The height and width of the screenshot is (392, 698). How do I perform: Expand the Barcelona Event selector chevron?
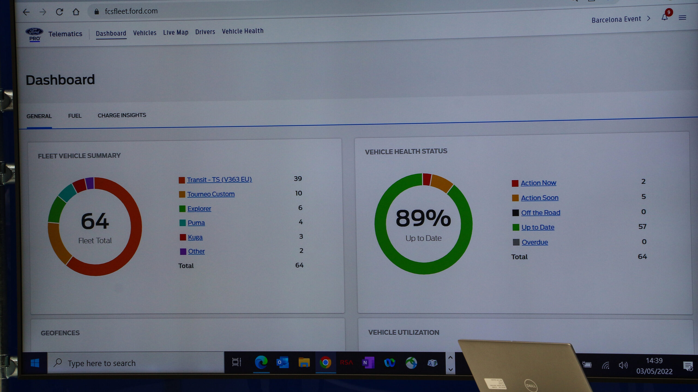tap(649, 18)
